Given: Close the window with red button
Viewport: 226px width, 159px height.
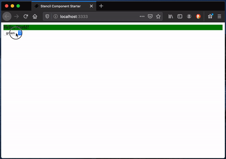Looking at the screenshot, I should pyautogui.click(x=6, y=6).
